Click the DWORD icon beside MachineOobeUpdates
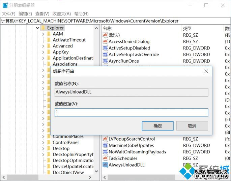The height and width of the screenshot is (181, 231). point(105,145)
